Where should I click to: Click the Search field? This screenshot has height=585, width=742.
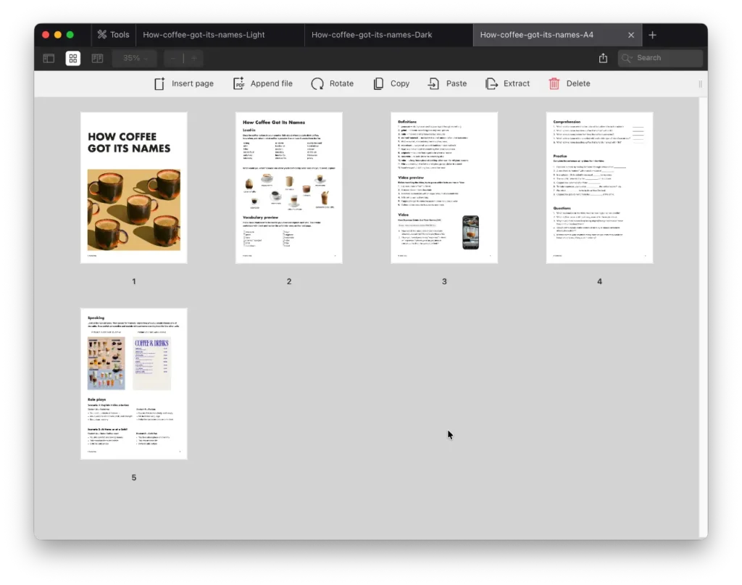click(x=668, y=58)
